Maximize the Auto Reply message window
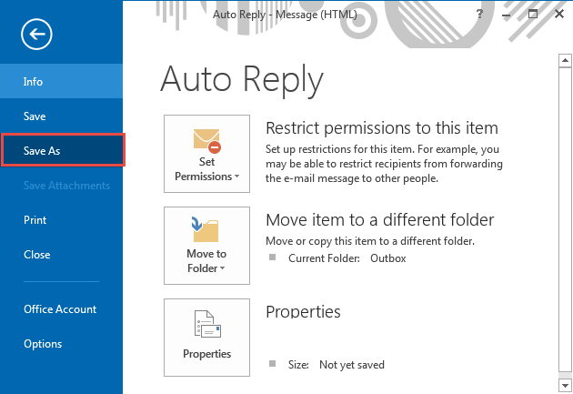Image resolution: width=573 pixels, height=394 pixels. tap(533, 15)
